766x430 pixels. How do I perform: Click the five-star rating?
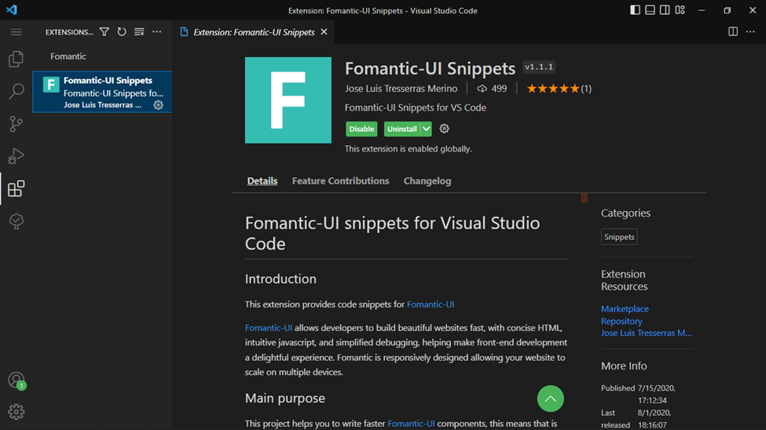click(553, 89)
